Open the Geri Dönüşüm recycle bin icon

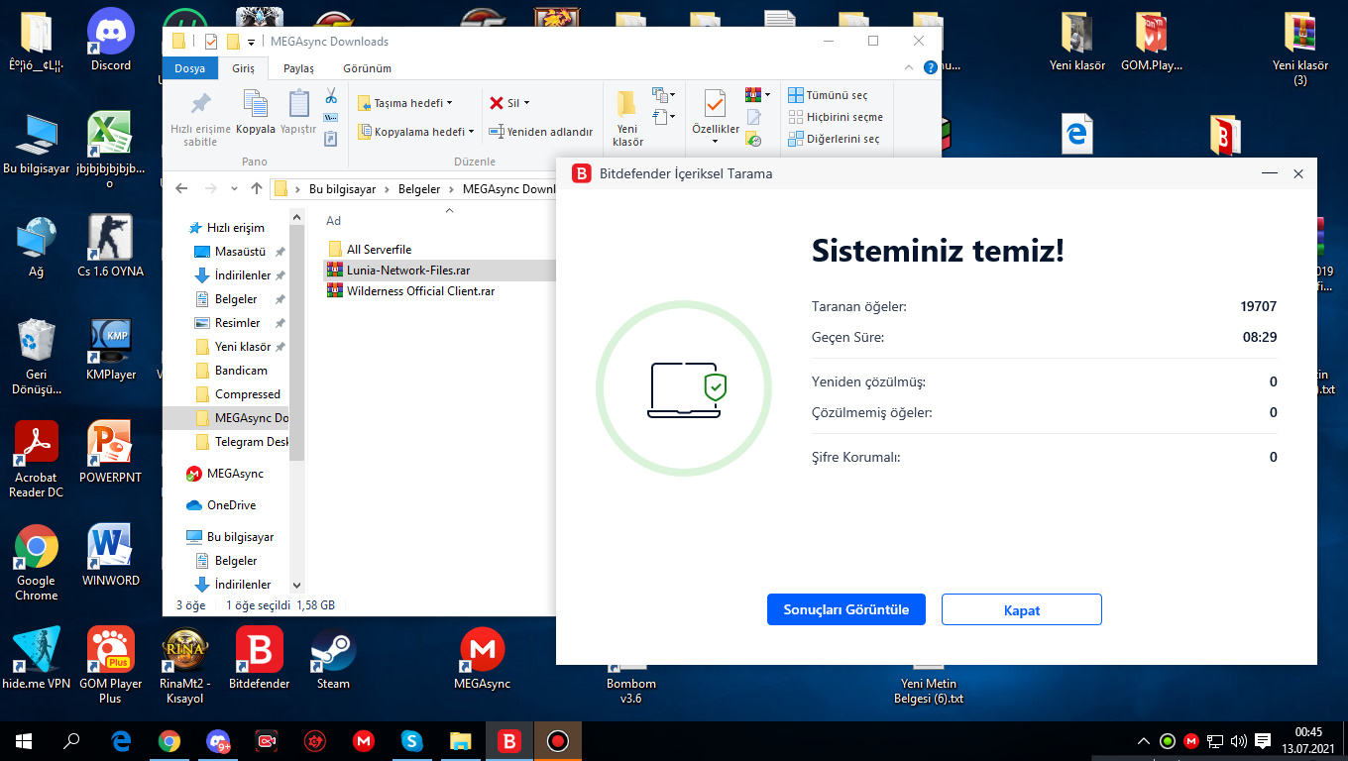[x=37, y=357]
